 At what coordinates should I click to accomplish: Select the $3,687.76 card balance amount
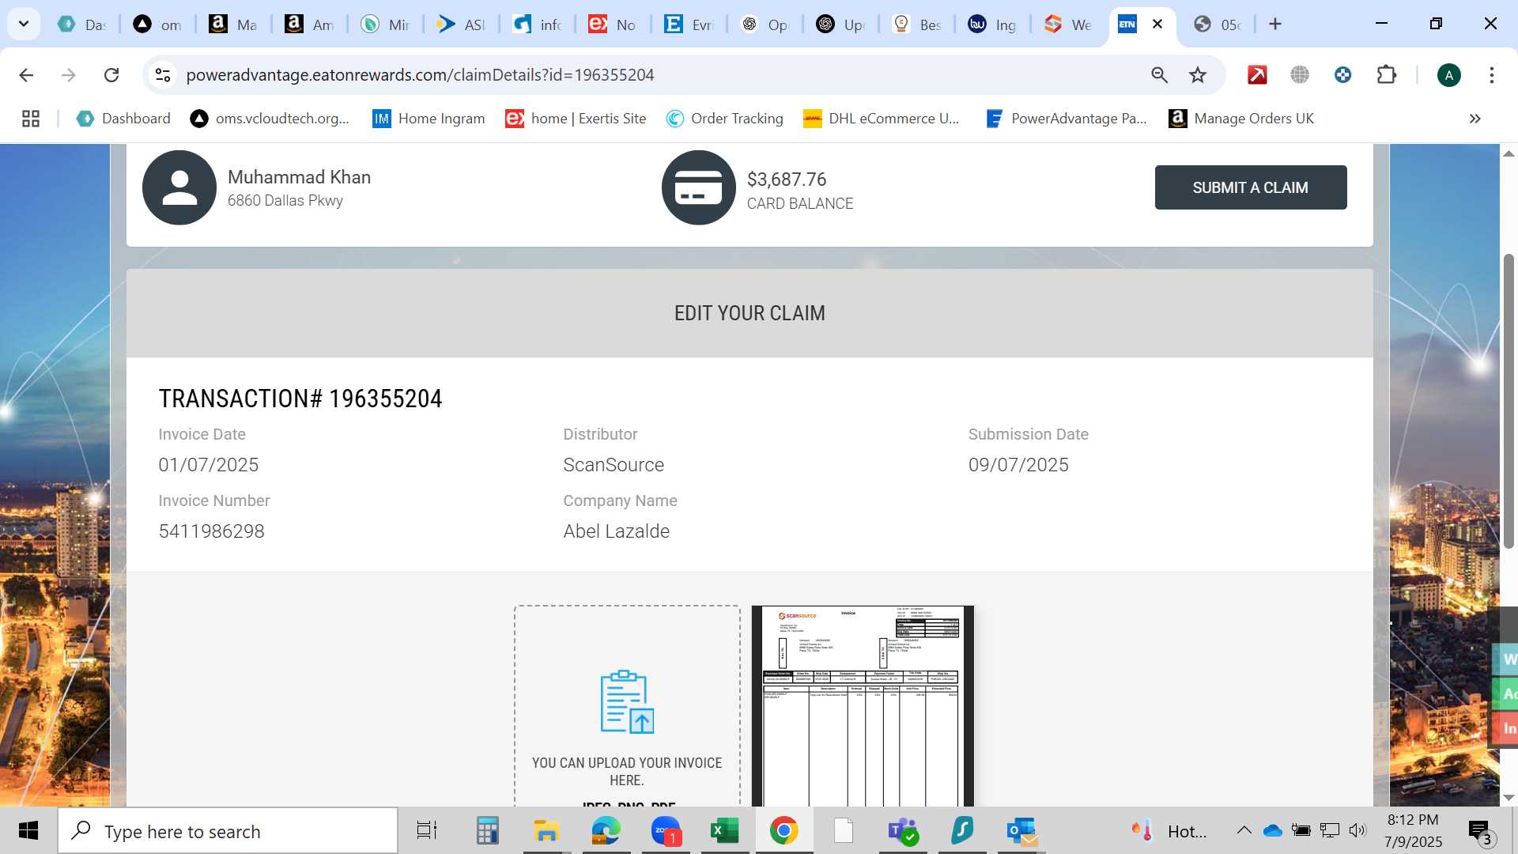[x=787, y=179]
